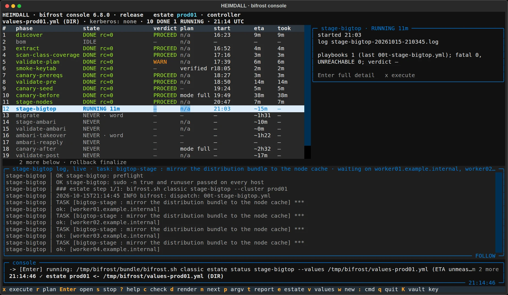Click the 'K vault key' shortcut

(x=420, y=290)
